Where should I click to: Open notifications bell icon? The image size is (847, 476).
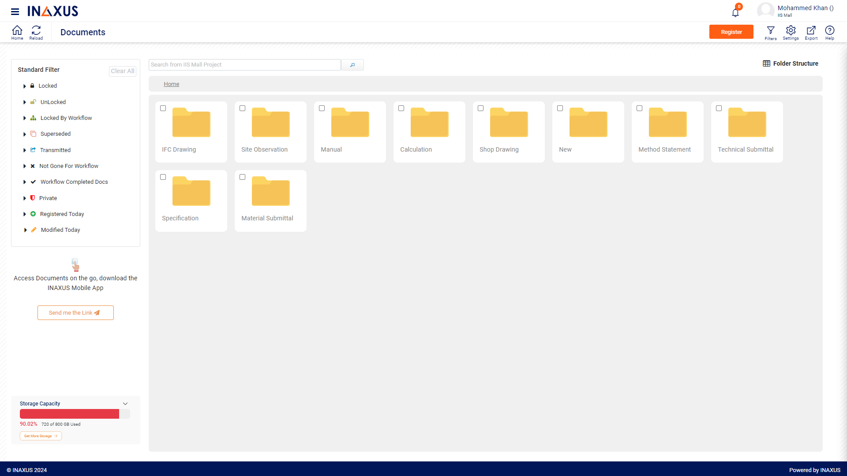tap(735, 12)
